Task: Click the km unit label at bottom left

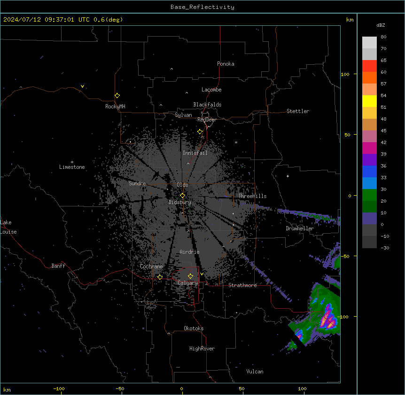Action: [7, 389]
